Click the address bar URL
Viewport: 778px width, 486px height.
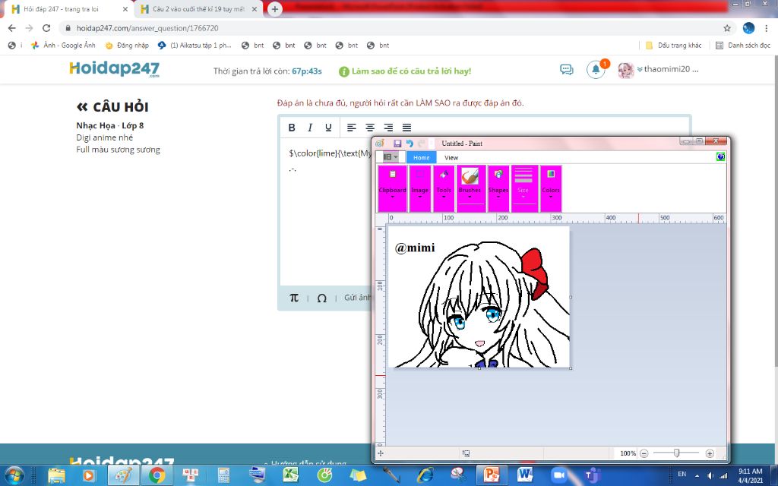point(147,28)
